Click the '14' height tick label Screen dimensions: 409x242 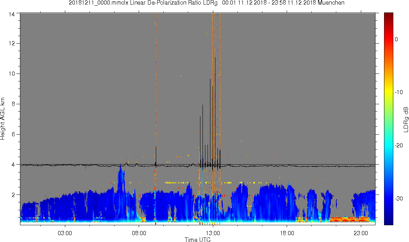pyautogui.click(x=11, y=14)
